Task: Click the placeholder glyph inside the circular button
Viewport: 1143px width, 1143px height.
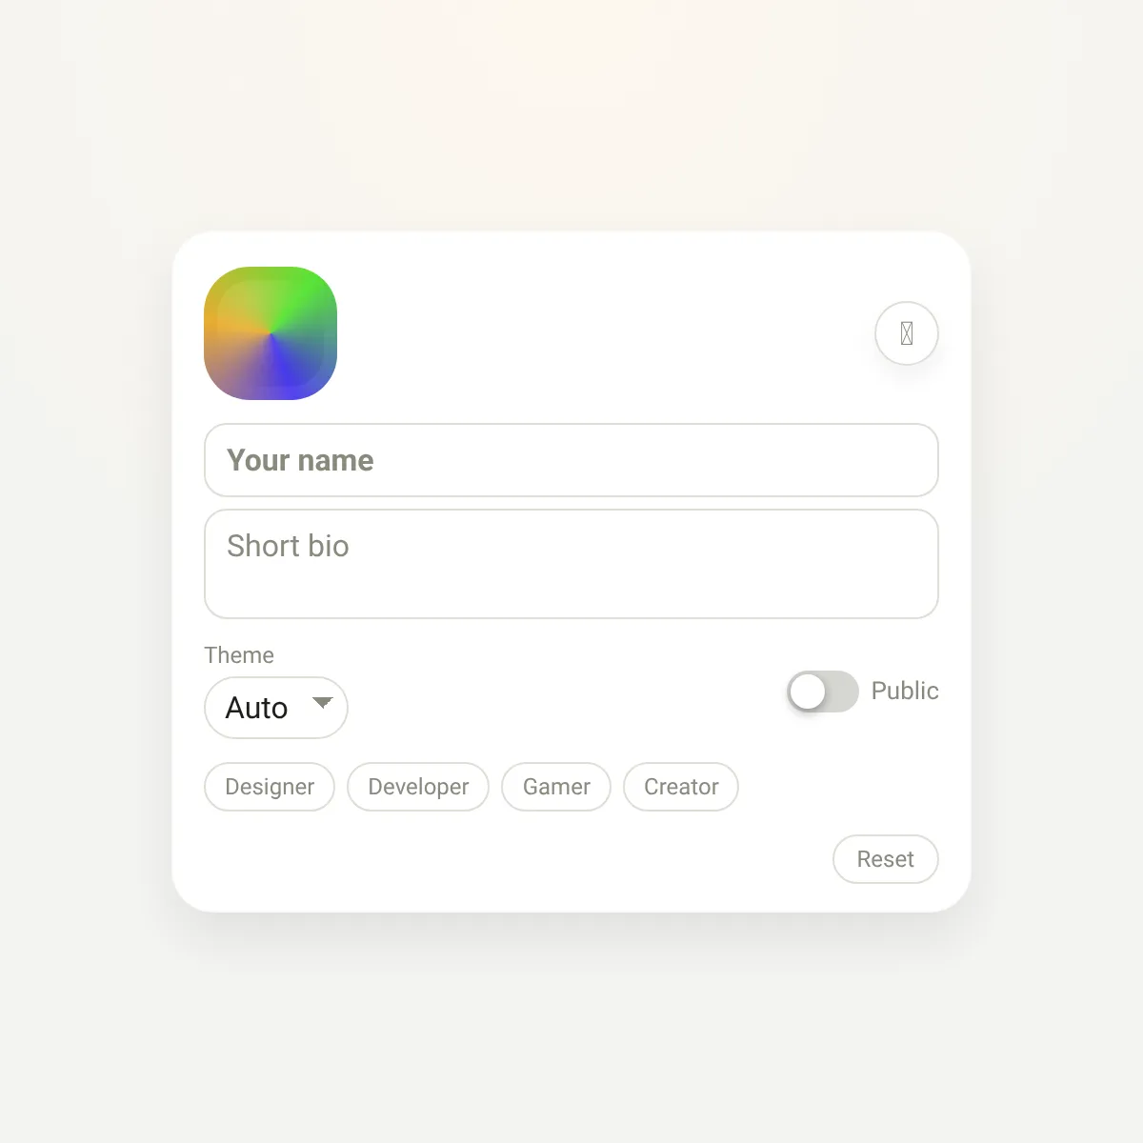Action: (907, 333)
